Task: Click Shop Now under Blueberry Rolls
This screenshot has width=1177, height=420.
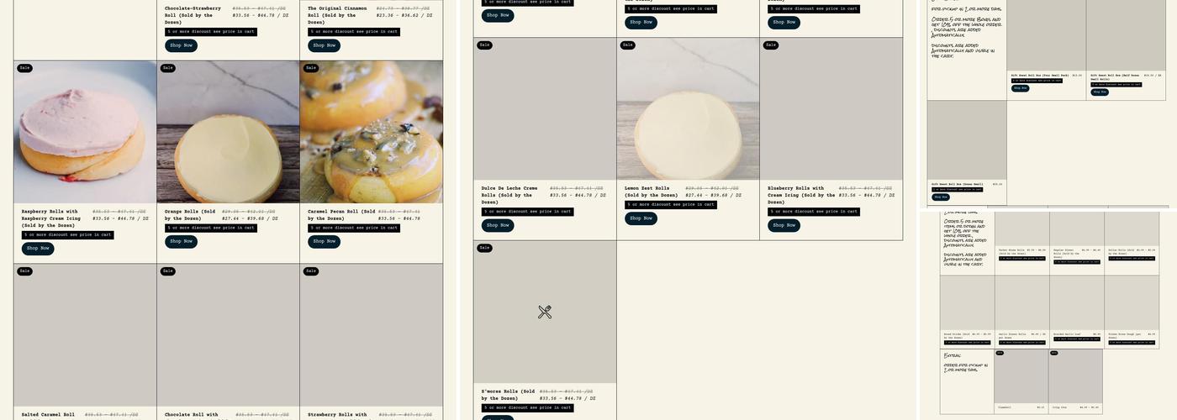Action: (x=784, y=225)
